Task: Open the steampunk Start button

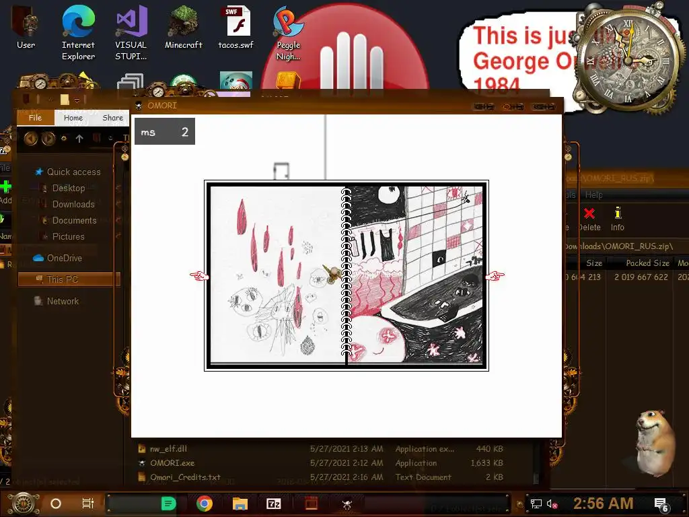Action: [x=24, y=504]
